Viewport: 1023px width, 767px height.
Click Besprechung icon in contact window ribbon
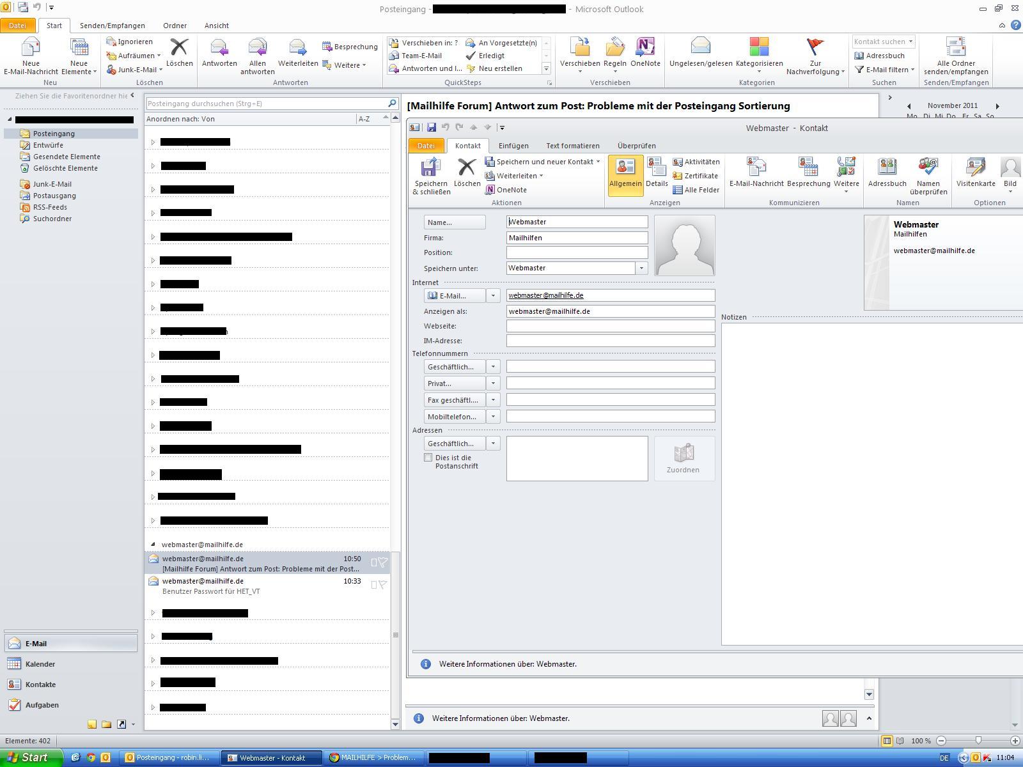[808, 167]
